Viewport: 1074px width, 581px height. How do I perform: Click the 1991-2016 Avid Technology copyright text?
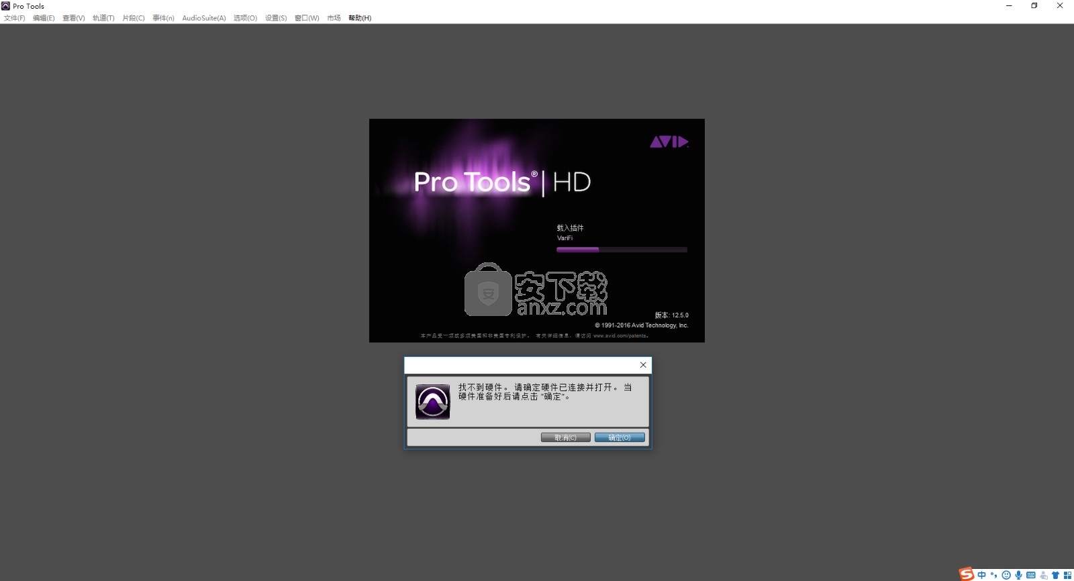coord(642,325)
